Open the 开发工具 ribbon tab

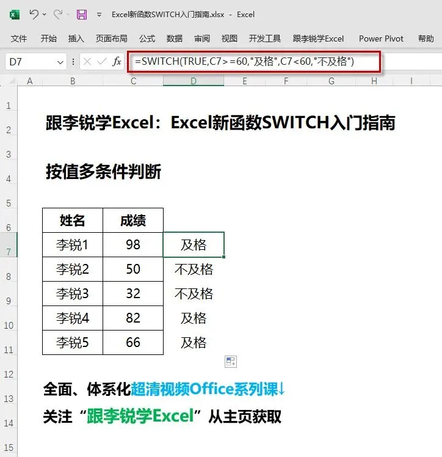coord(265,38)
